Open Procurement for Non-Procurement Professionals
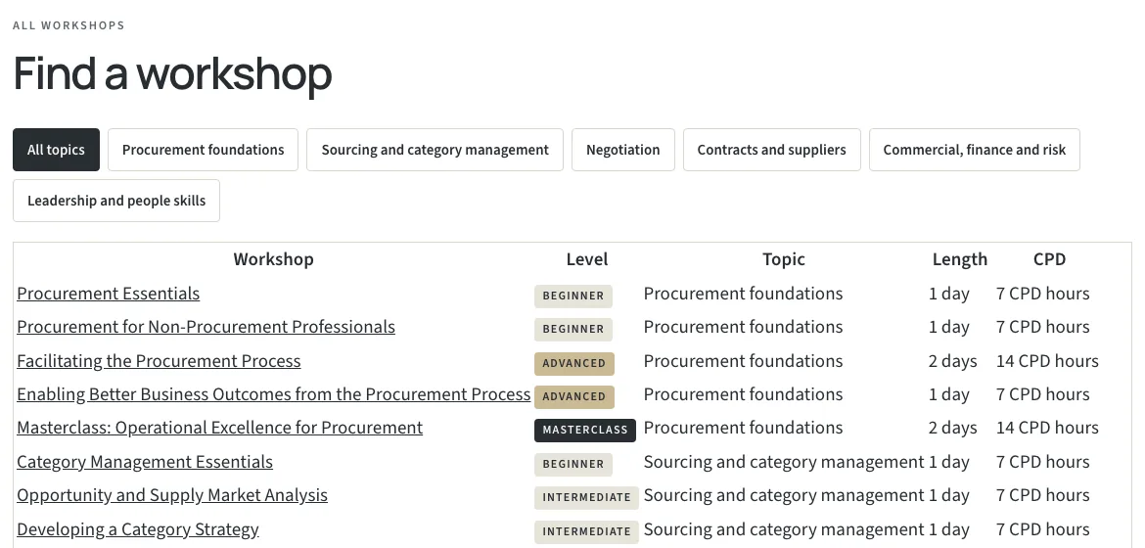 tap(206, 328)
